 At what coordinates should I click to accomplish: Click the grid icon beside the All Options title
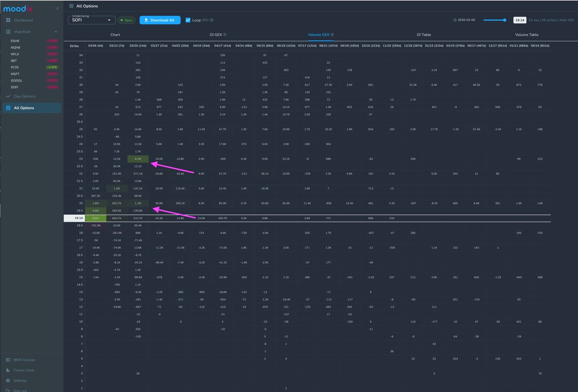point(72,6)
